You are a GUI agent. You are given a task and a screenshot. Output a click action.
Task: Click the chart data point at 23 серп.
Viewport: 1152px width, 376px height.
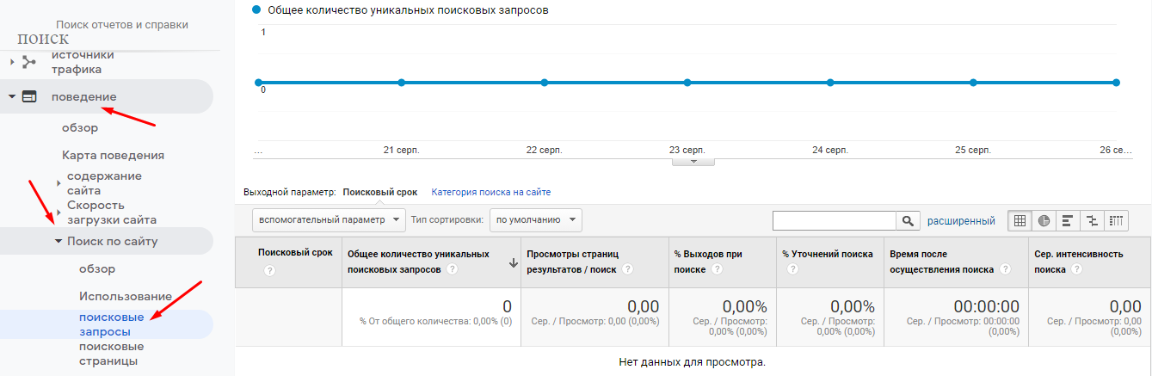pos(687,83)
